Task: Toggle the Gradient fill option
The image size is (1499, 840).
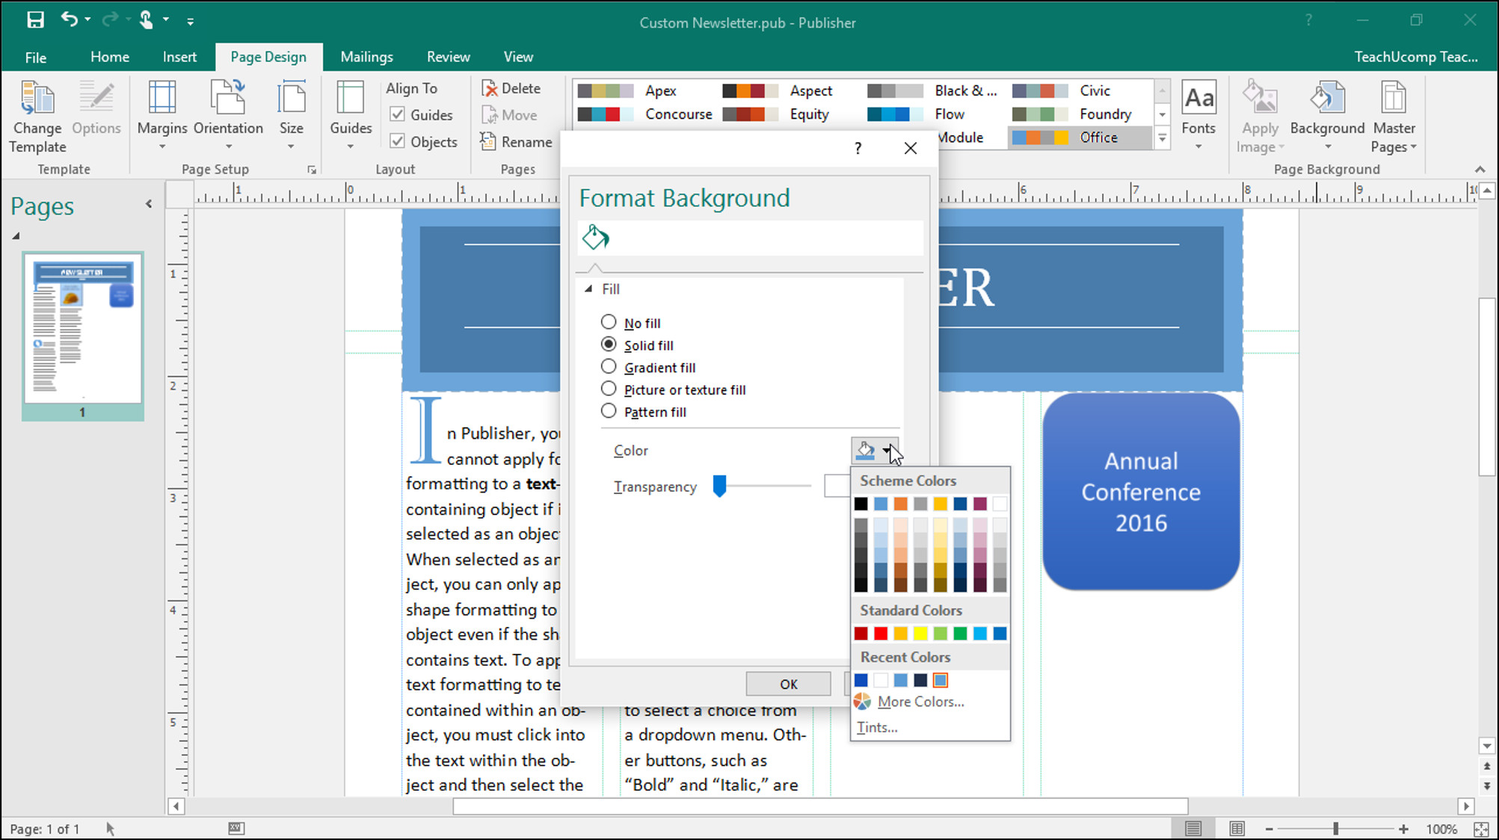Action: [x=609, y=368]
